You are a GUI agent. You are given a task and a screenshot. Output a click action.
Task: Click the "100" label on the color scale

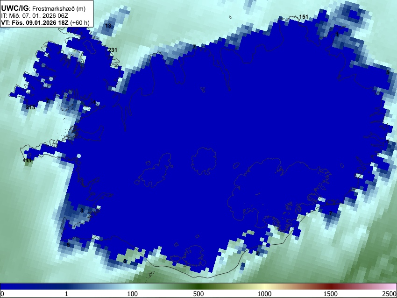point(132,294)
